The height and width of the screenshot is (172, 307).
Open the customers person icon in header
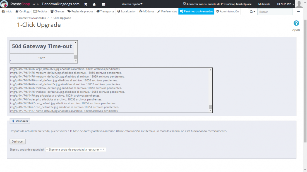[94, 4]
